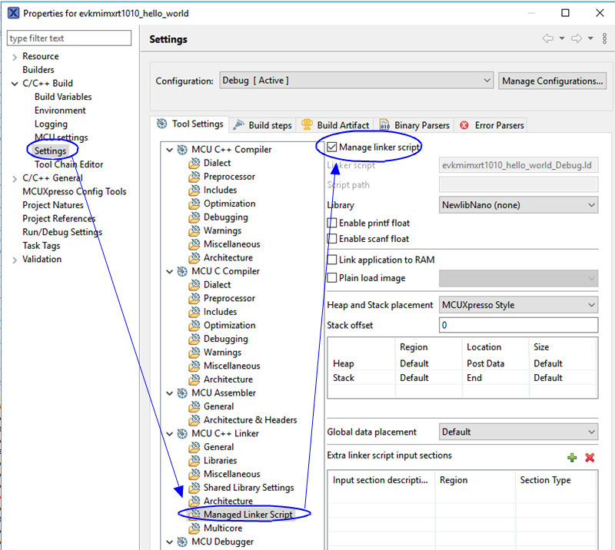Viewport: 615px width, 550px height.
Task: Collapse the C/C++ Build tree node
Action: 15,84
